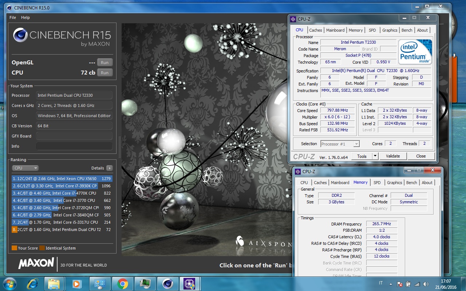Open Caches tab in lower CPU-Z window
This screenshot has height=291, width=466.
point(320,183)
